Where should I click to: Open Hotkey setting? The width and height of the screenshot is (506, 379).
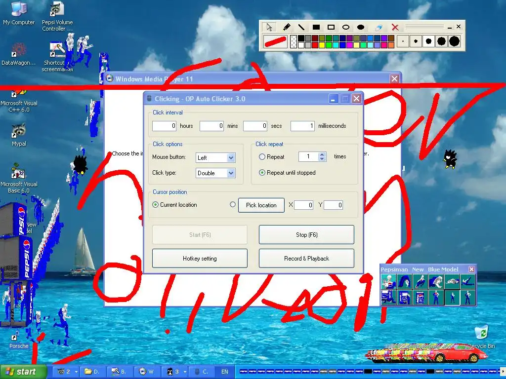click(200, 259)
